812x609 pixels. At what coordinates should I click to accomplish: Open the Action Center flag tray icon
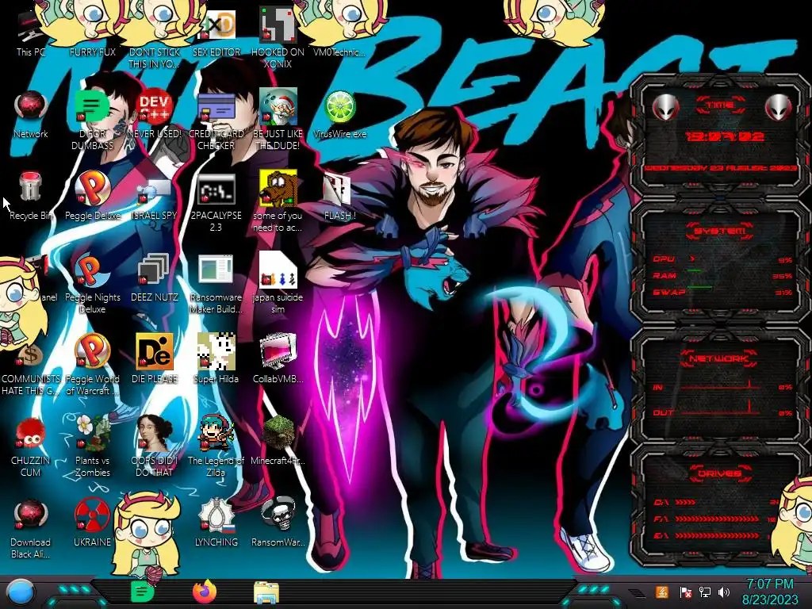coord(685,592)
